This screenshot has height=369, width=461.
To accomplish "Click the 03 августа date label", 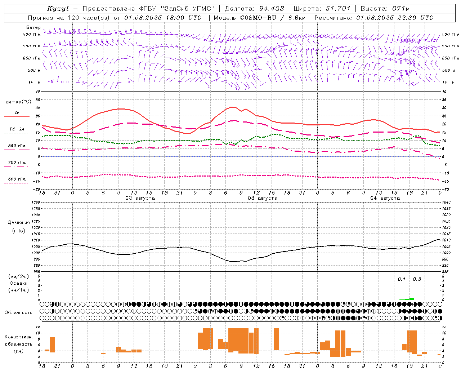I will 263,198.
